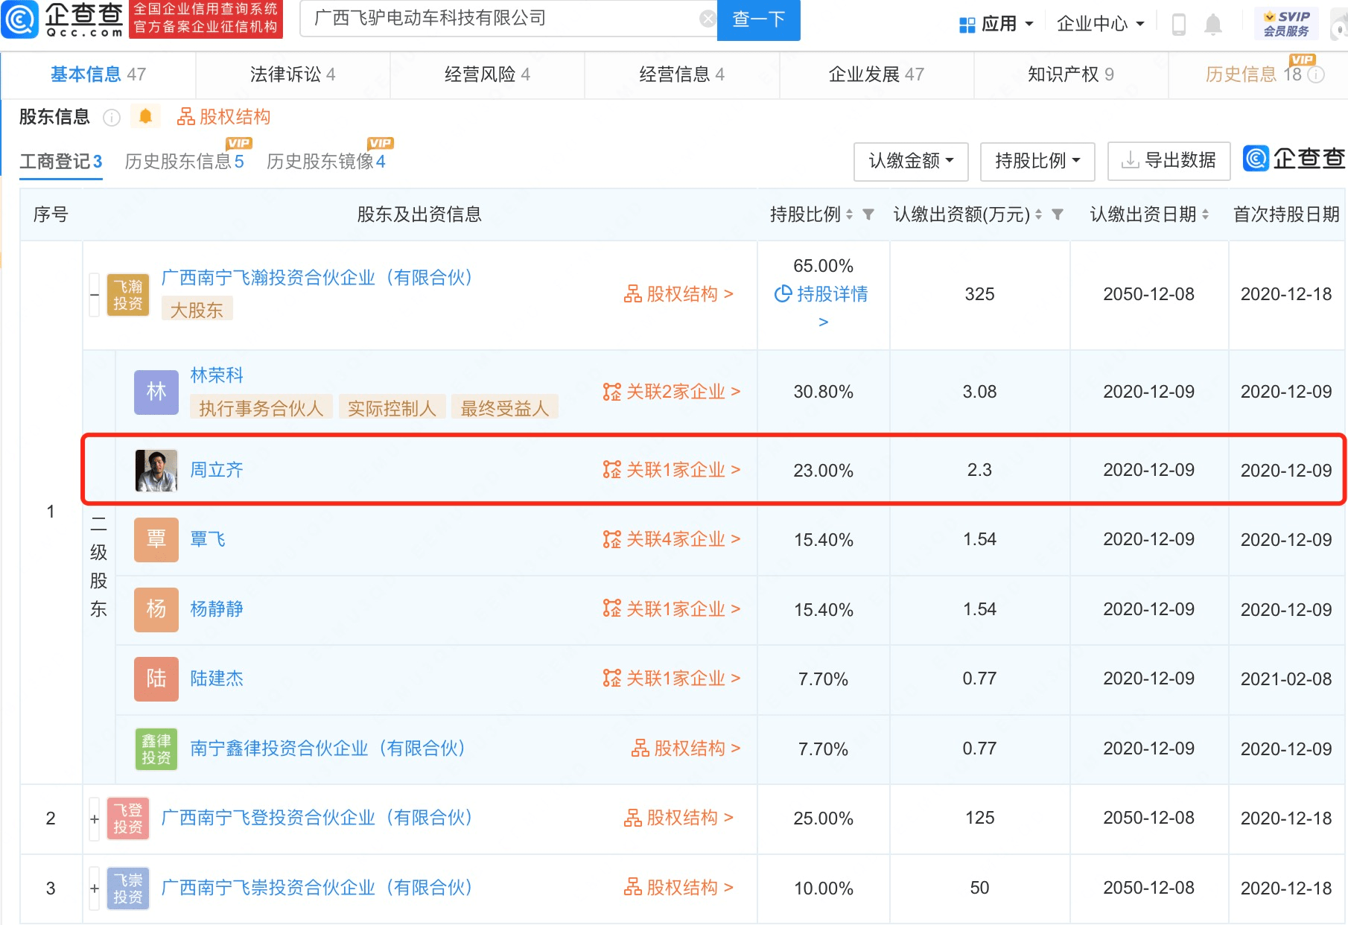The image size is (1348, 925).
Task: Open the 持股比例 dropdown filter
Action: (1037, 161)
